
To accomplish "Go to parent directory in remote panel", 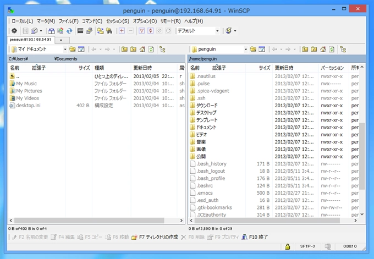I will (x=305, y=49).
